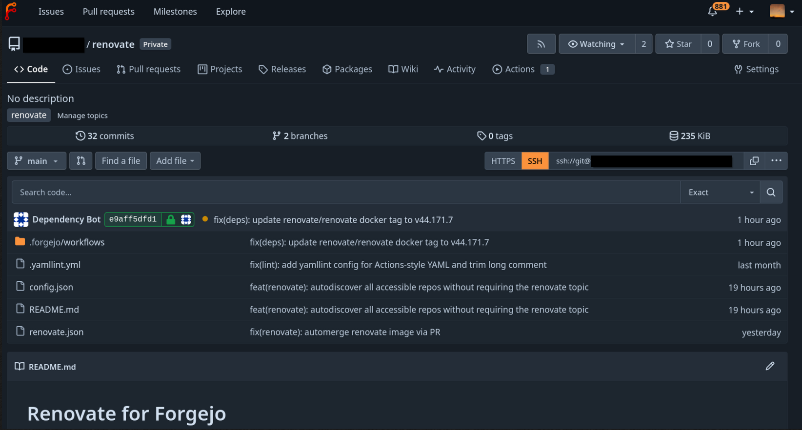
Task: Click the renovate topic tag
Action: click(29, 115)
